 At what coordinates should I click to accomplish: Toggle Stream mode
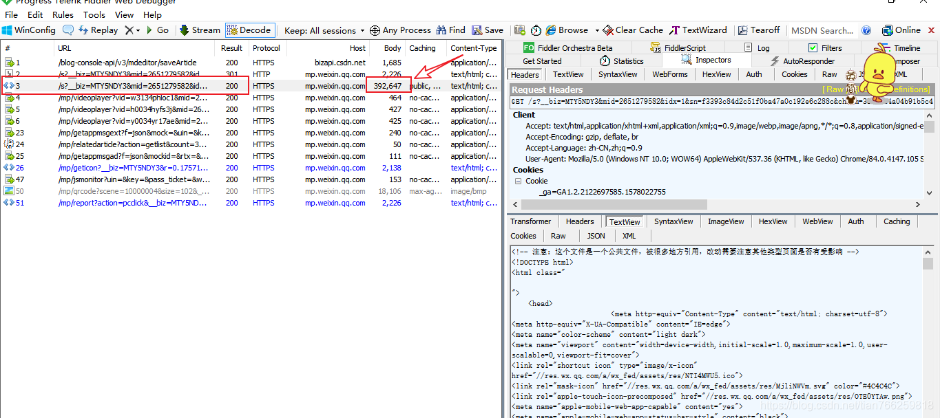click(200, 30)
